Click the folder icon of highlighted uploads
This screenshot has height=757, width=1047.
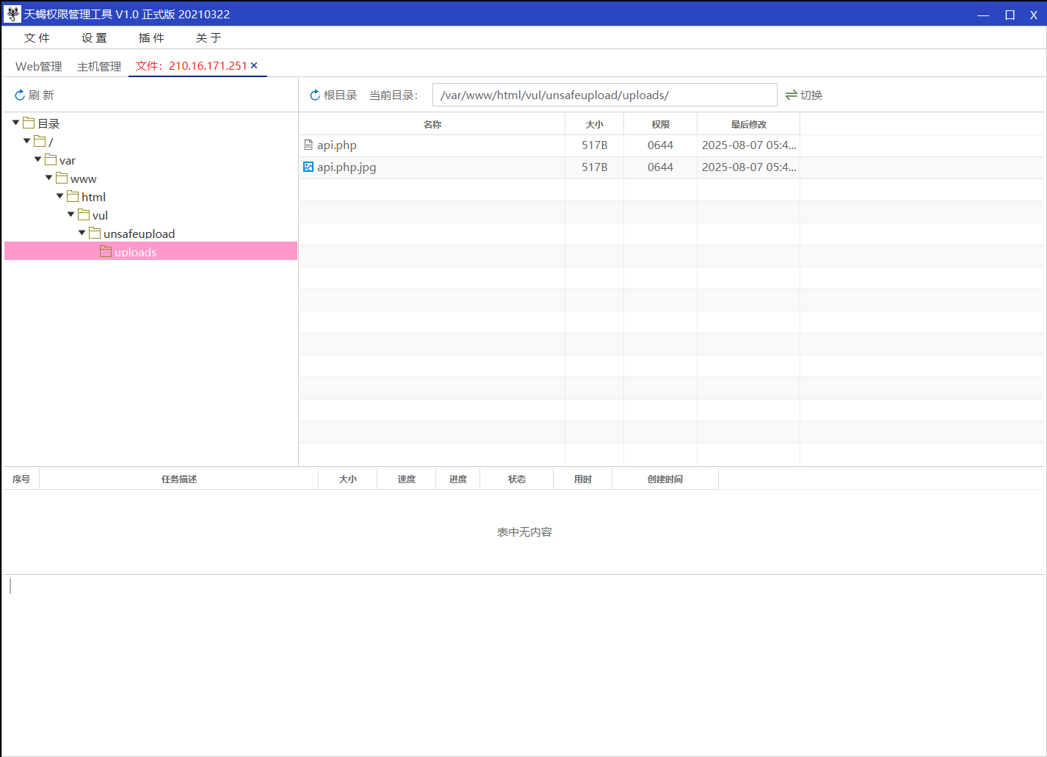105,251
